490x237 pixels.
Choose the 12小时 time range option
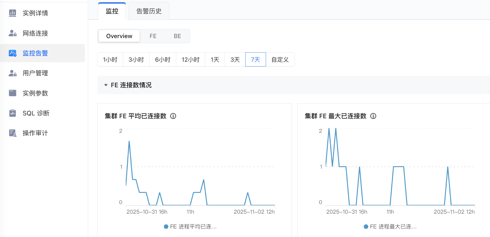(190, 60)
